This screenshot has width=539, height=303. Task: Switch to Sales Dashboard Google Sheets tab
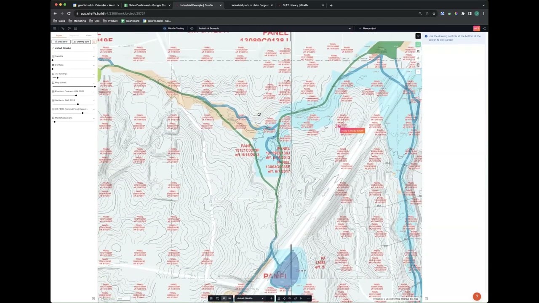(x=147, y=5)
